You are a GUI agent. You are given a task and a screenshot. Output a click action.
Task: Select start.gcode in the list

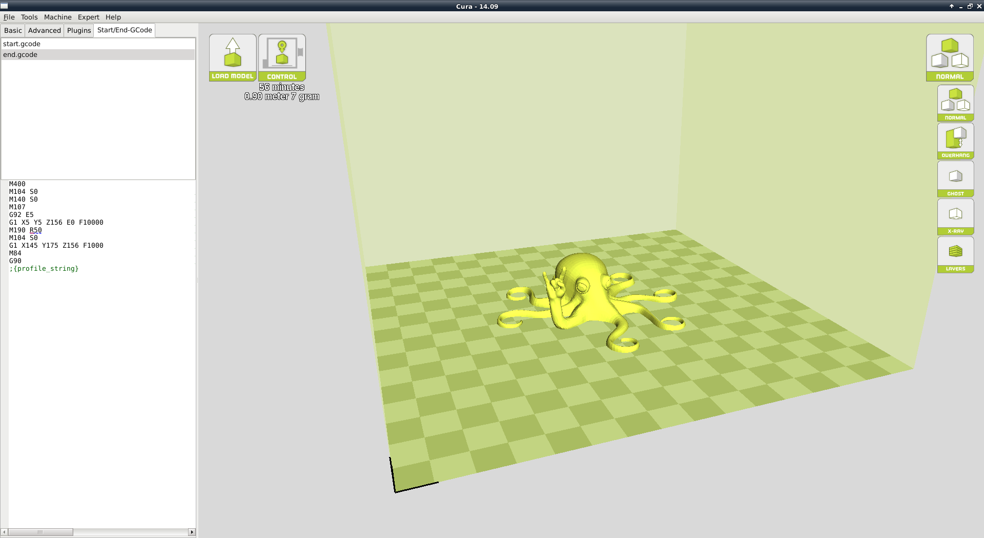pyautogui.click(x=98, y=44)
